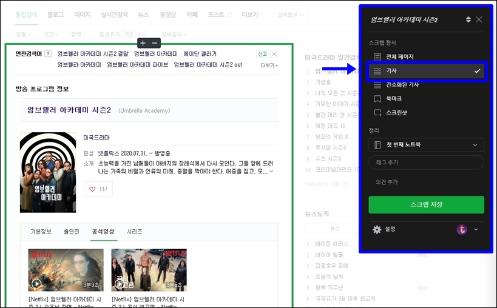Close the related searches box
The width and height of the screenshot is (497, 308).
[274, 54]
